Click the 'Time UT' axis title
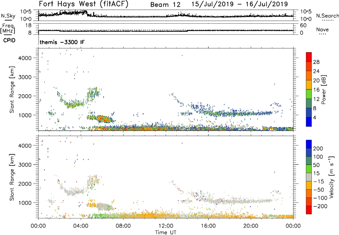339x235 pixels. click(x=166, y=232)
